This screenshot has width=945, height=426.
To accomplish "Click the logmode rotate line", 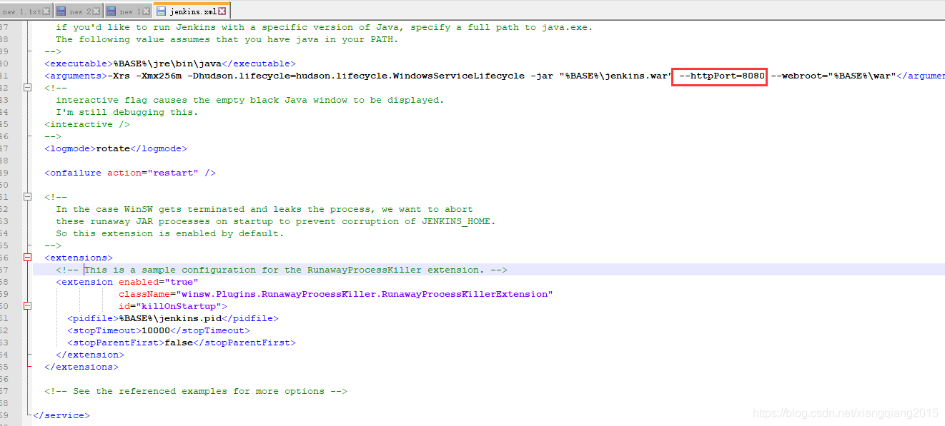I will click(x=116, y=148).
